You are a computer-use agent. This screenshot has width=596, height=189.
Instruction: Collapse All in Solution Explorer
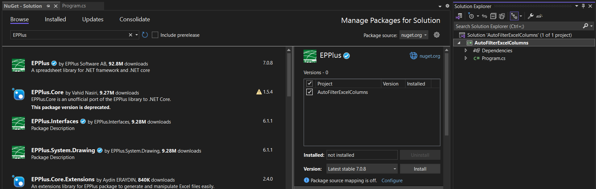click(493, 16)
